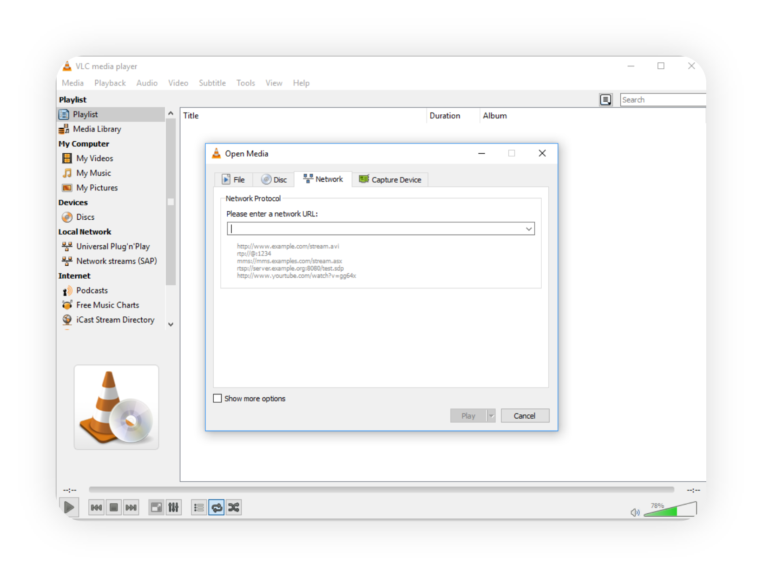Adjust the volume slider at 78%
Screen dimensions: 762x577
click(670, 509)
